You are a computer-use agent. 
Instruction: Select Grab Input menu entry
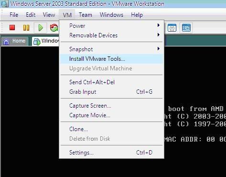[112, 92]
